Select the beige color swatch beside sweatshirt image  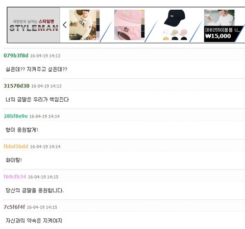pyautogui.click(x=98, y=15)
